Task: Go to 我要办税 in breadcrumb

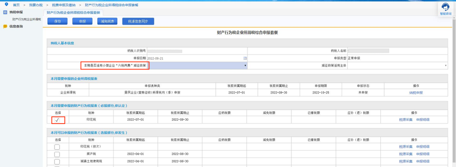Action: tap(36, 5)
